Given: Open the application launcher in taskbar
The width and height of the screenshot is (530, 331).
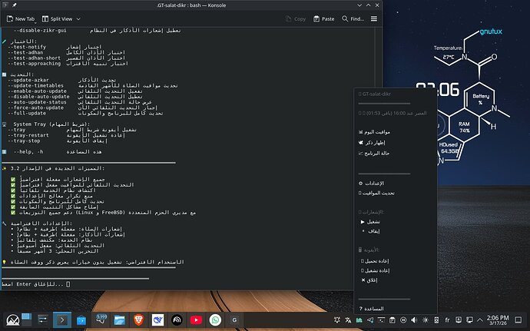Looking at the screenshot, I should pos(13,319).
